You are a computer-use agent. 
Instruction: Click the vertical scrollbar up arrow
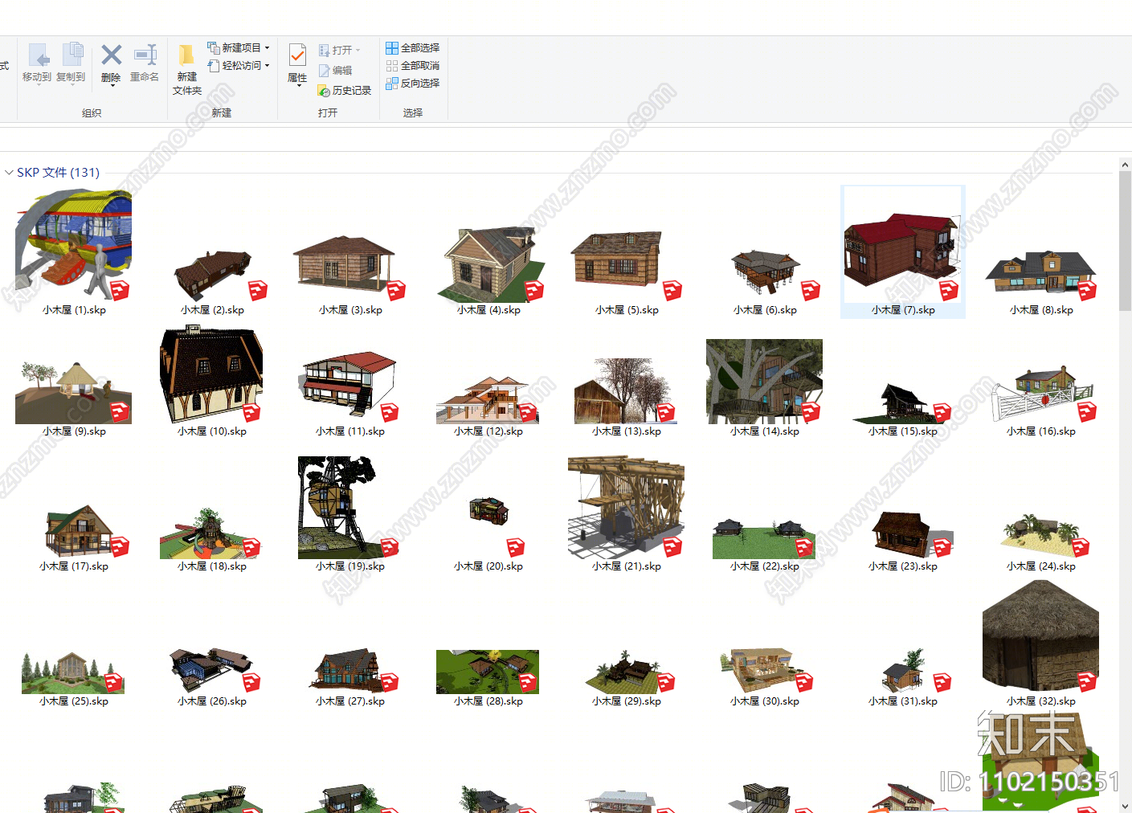(x=1125, y=165)
